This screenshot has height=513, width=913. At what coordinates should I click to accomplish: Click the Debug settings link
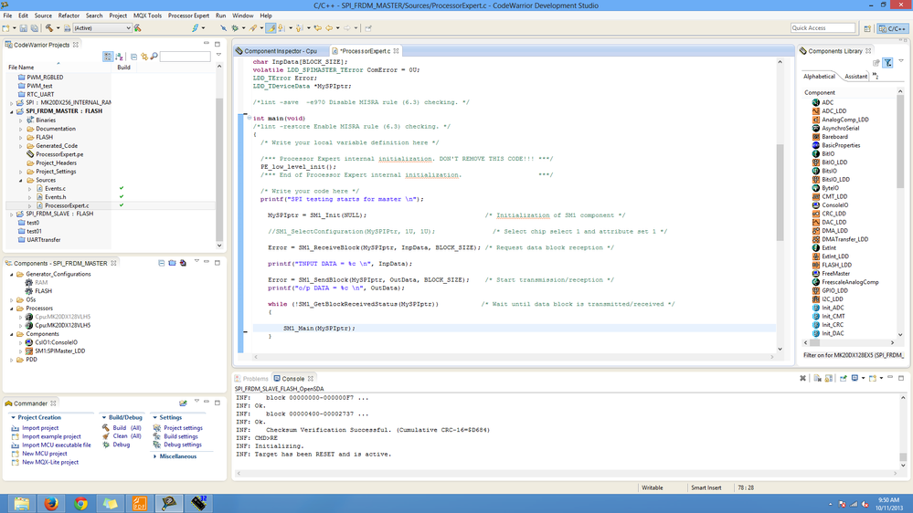[x=182, y=445]
